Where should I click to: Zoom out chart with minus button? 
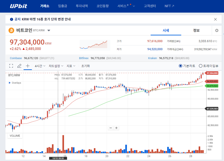coord(111,128)
